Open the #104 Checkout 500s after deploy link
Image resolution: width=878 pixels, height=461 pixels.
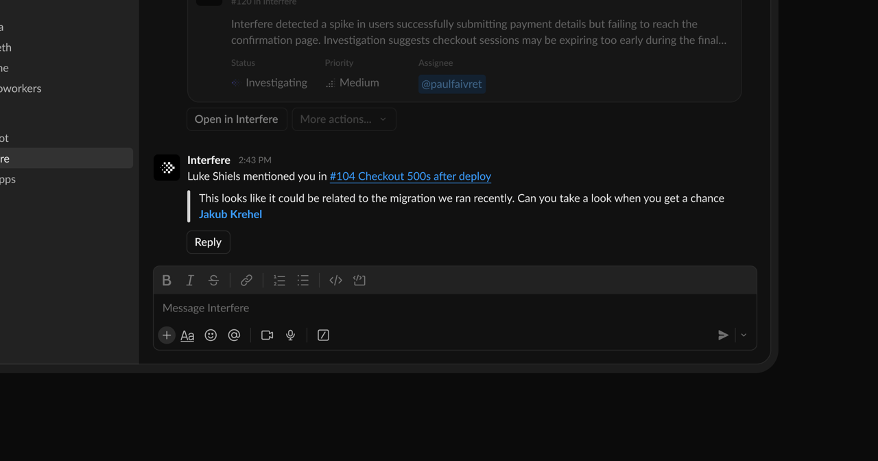point(410,176)
